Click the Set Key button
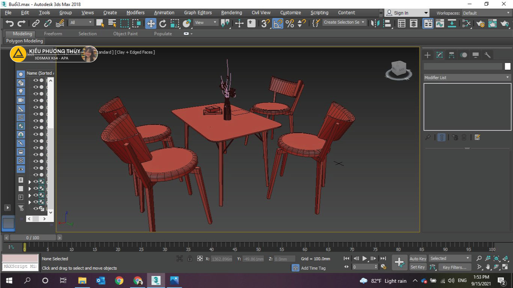The image size is (513, 288). coord(418,267)
